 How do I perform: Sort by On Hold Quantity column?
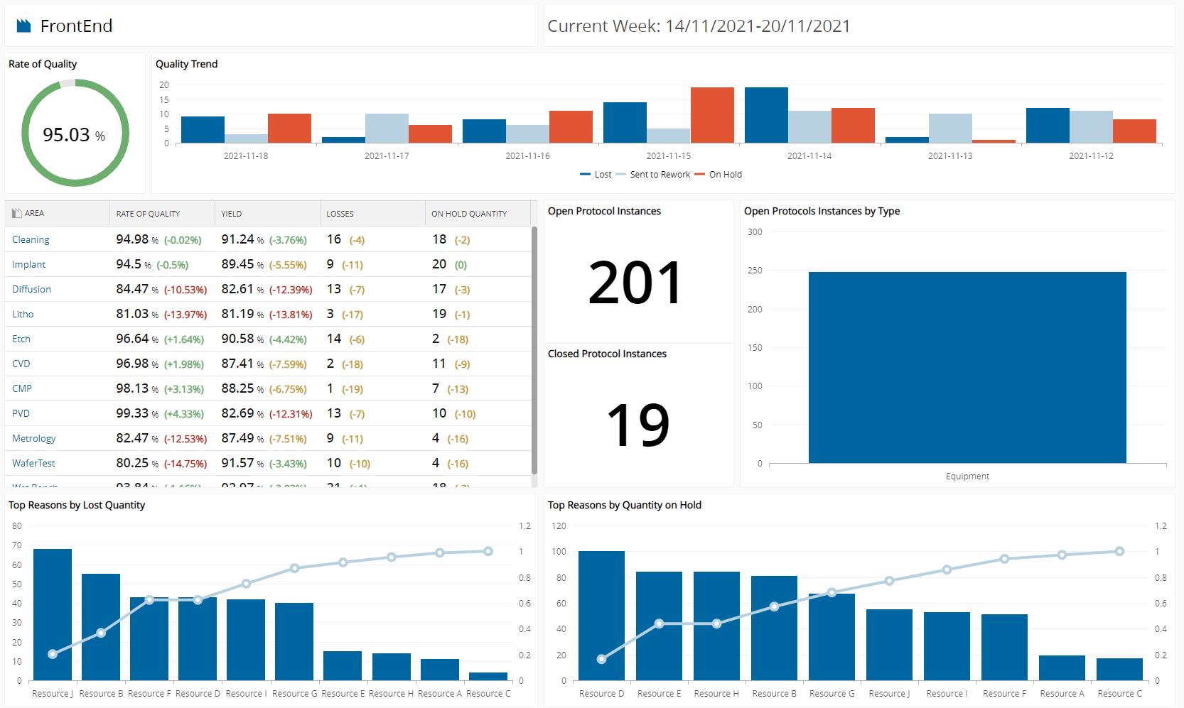(469, 214)
